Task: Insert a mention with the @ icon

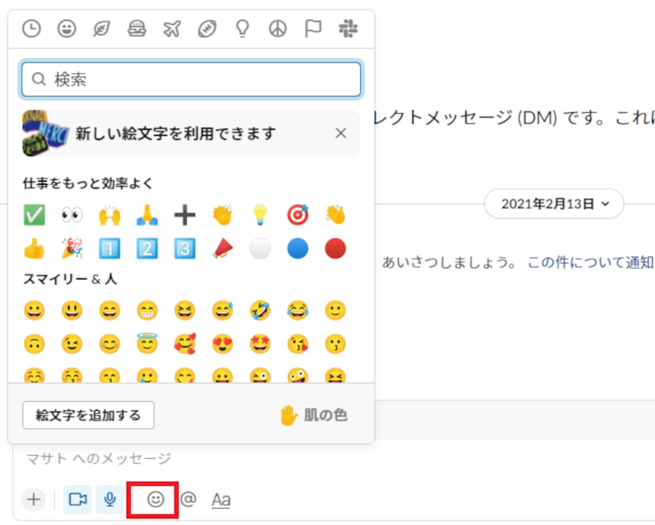Action: (188, 499)
